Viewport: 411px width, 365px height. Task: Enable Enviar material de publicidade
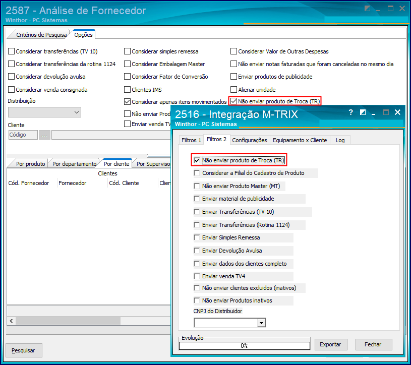197,199
